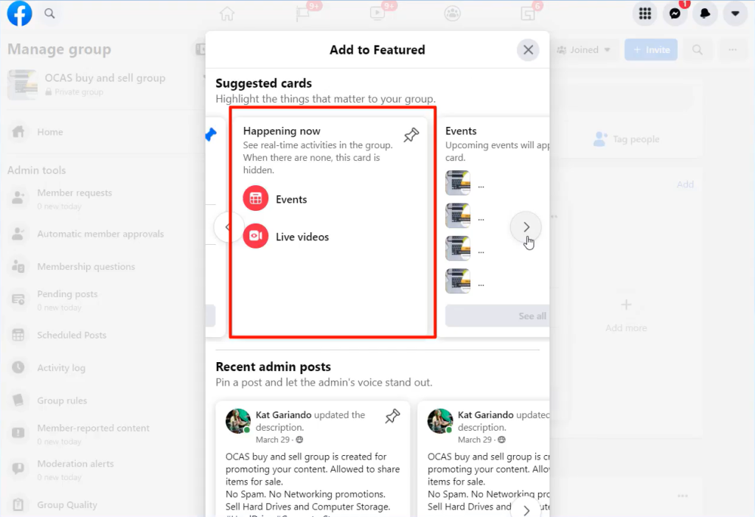Open the apps grid menu
Image resolution: width=755 pixels, height=517 pixels.
645,13
